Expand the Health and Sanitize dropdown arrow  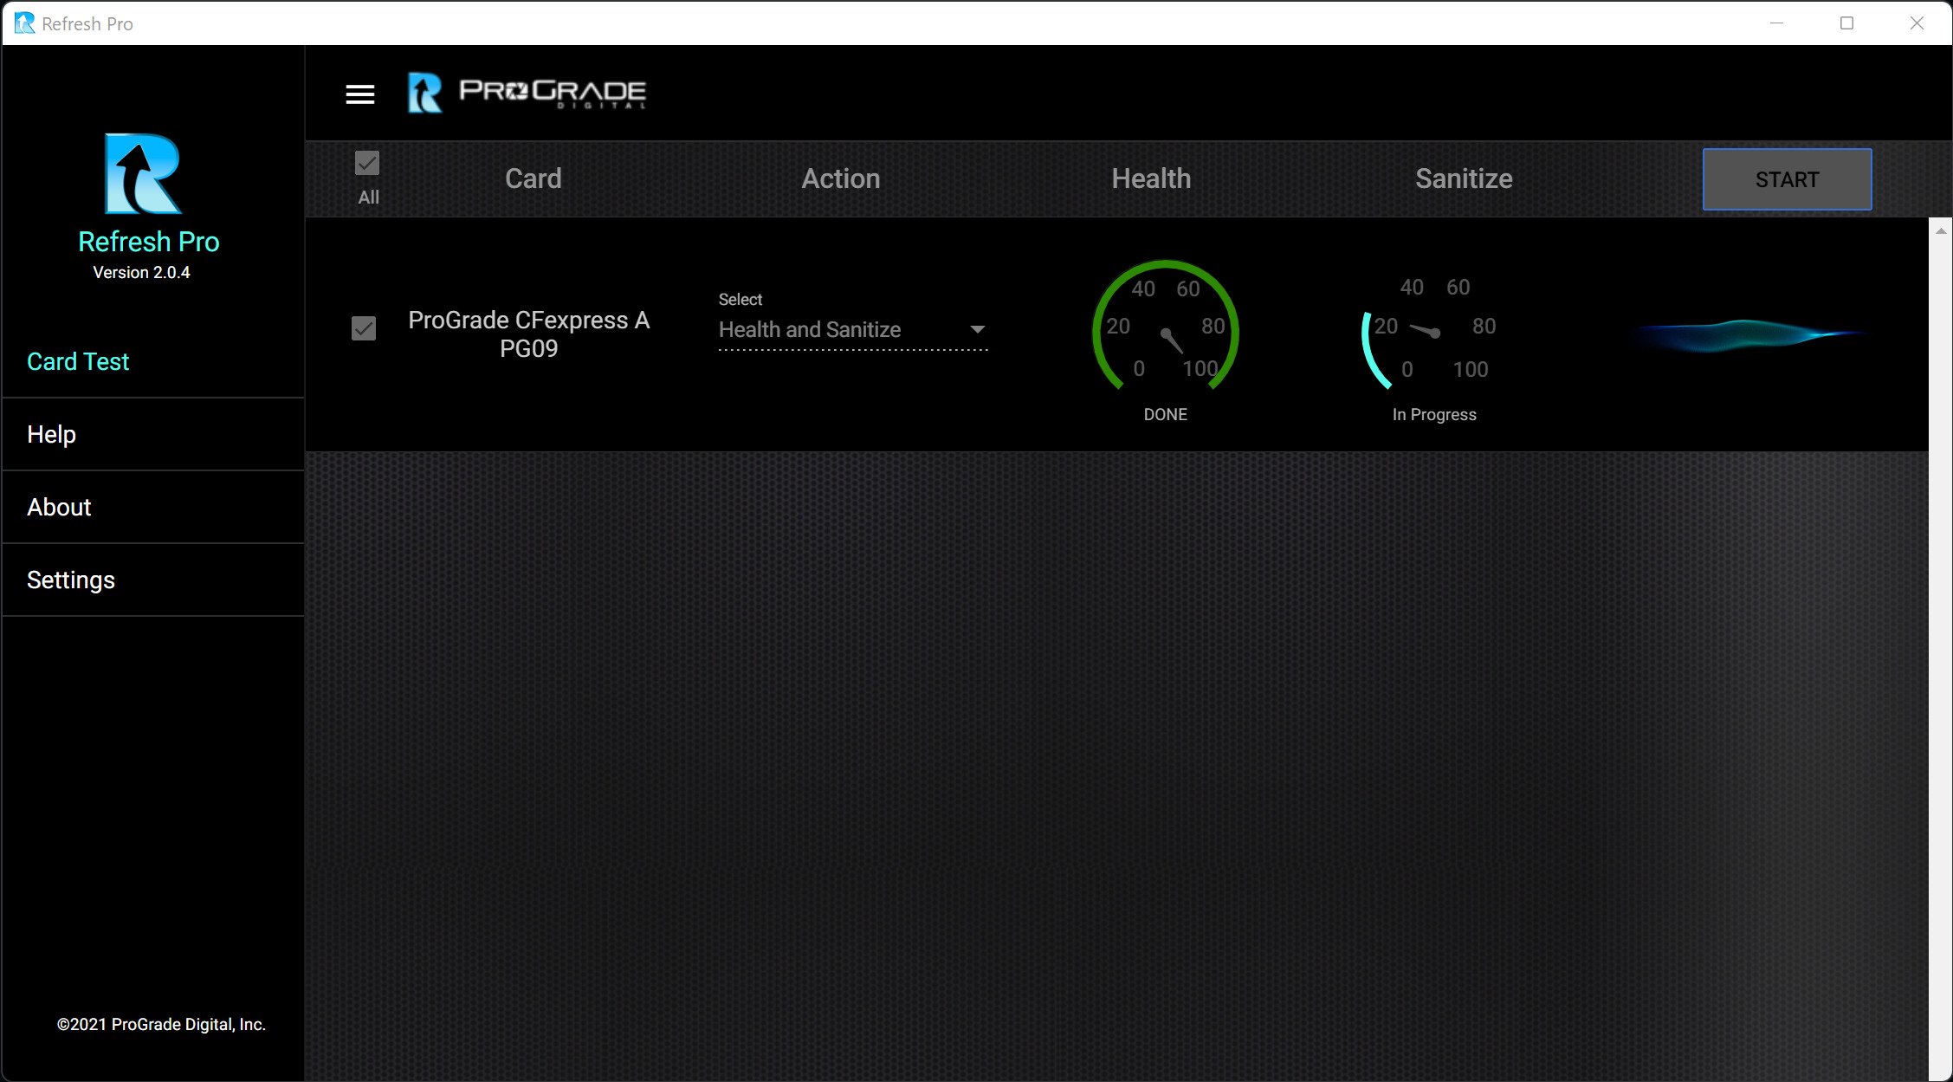point(977,330)
